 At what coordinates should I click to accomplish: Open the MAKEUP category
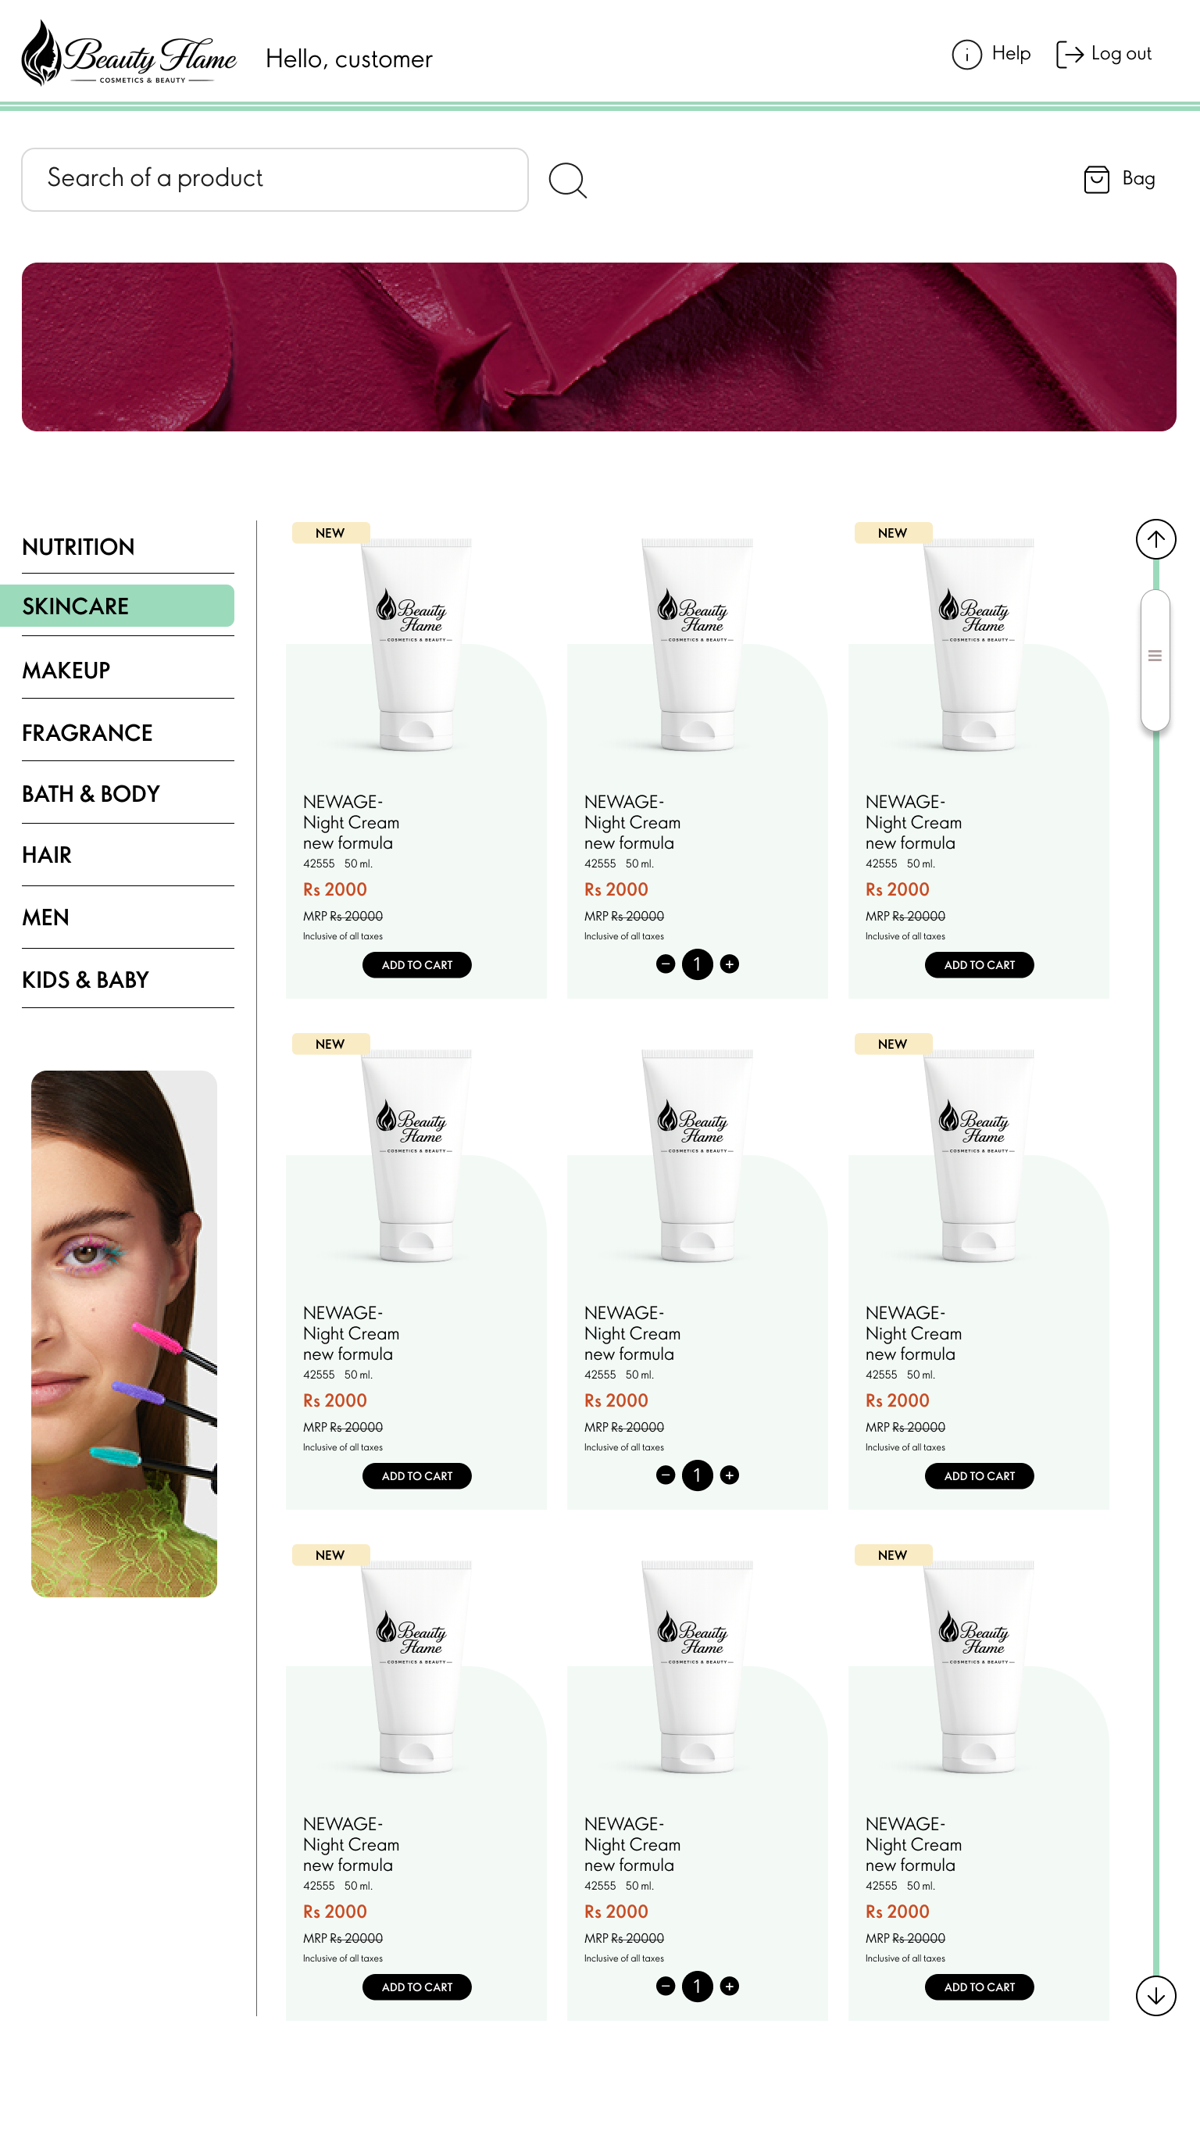click(x=66, y=671)
